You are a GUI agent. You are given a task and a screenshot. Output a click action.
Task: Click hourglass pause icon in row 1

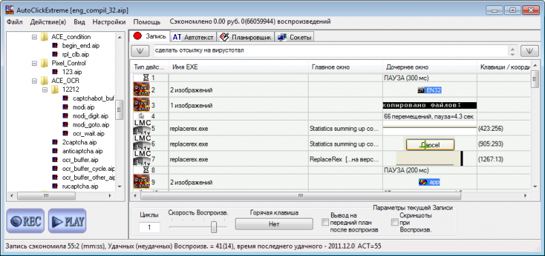[146, 78]
